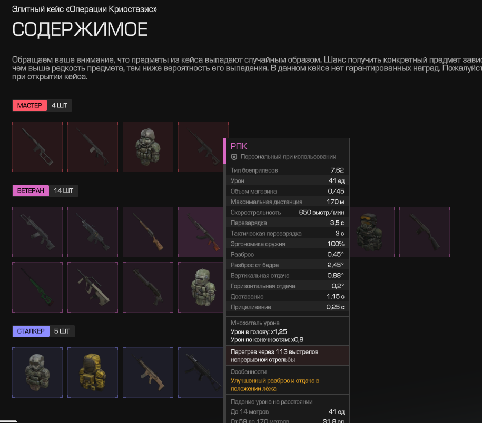482x423 pixels.
Task: Click the 'Персональный при использовании' text
Action: coord(288,157)
